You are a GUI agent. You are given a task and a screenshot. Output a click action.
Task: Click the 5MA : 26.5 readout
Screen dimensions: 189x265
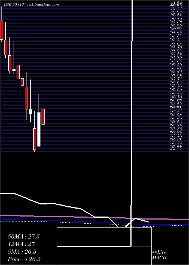pos(22,252)
